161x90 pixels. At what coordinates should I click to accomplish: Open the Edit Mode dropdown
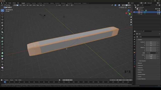(9, 5)
